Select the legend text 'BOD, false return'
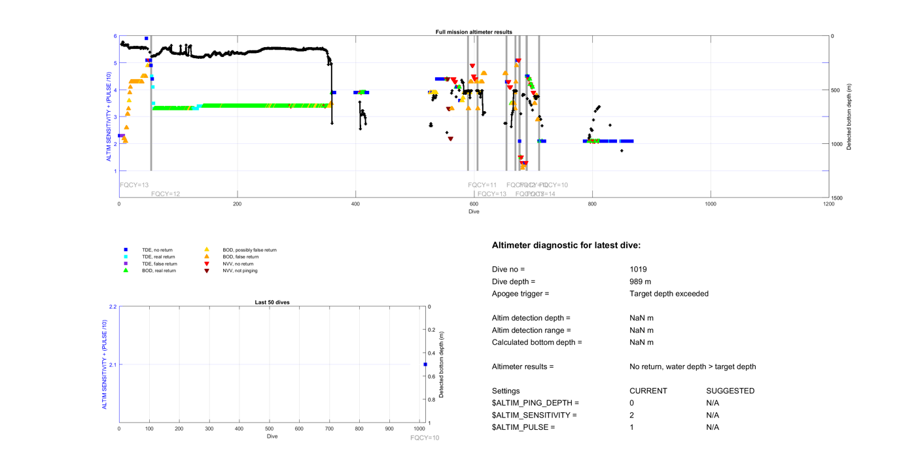916x475 pixels. (241, 257)
